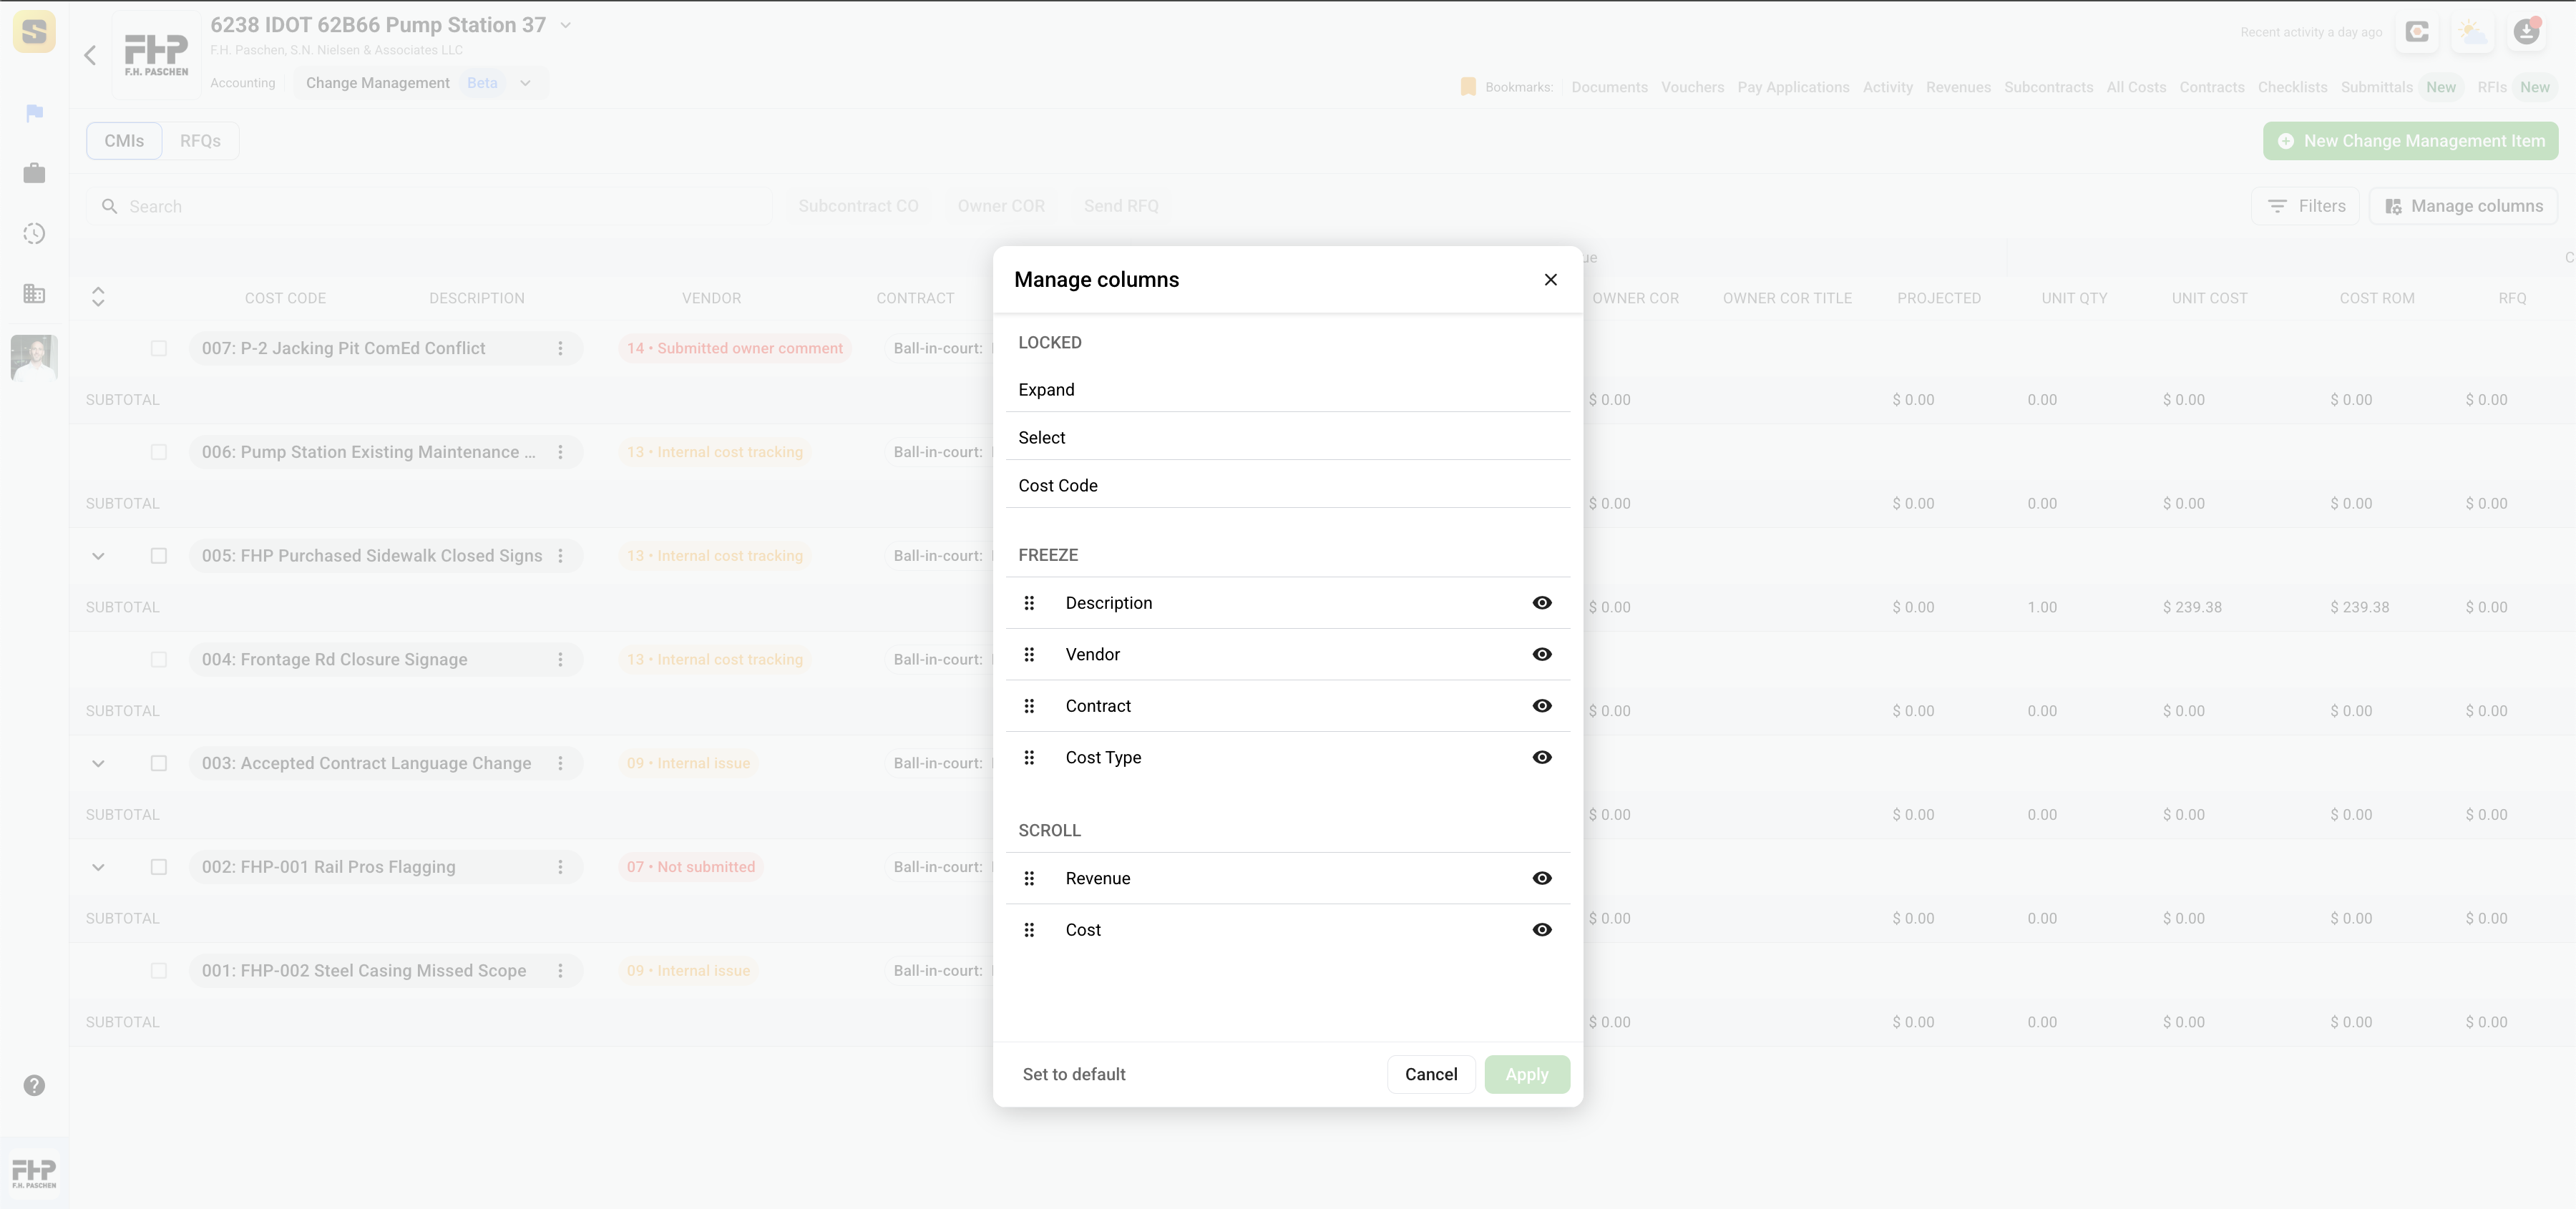Screen dimensions: 2576x1209
Task: Click the drag handle beside Contract
Action: coord(1029,706)
